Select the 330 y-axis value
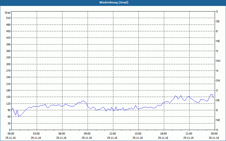This screenshot has height=141, width=226. tap(8, 58)
